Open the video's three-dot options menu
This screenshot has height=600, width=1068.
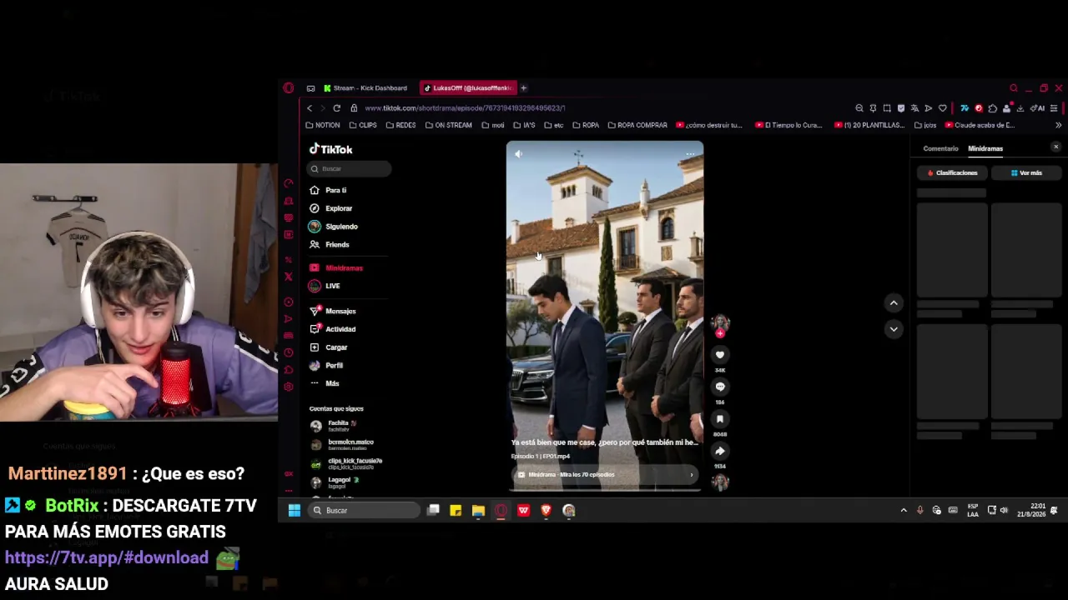click(x=690, y=154)
